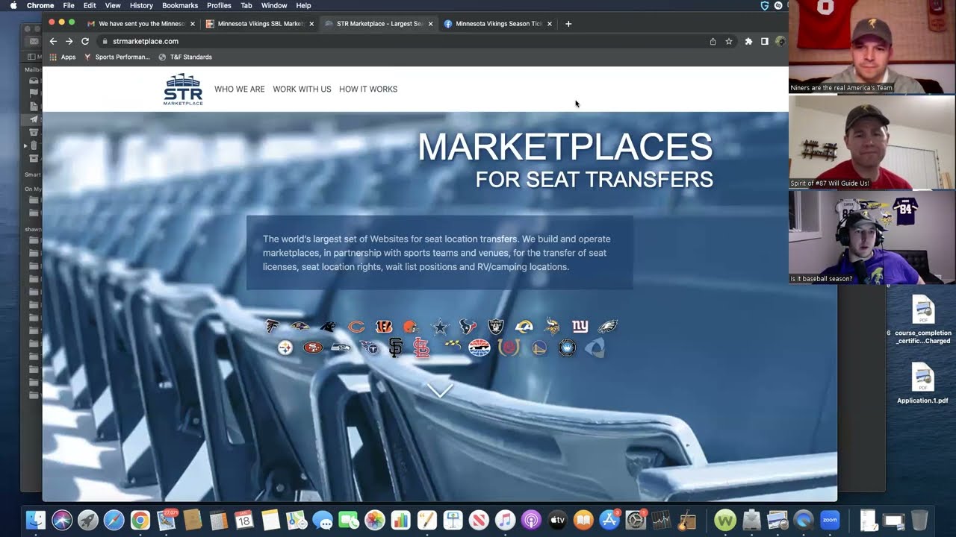Image resolution: width=956 pixels, height=537 pixels.
Task: Open the WHO WE ARE page
Action: coord(239,89)
